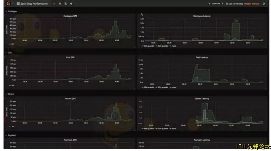Open the Cart Latency panel title menu

[x=202, y=57]
